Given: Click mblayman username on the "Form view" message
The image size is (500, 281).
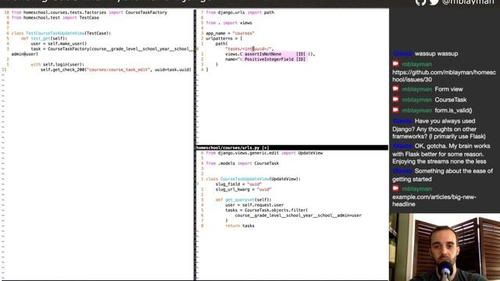Looking at the screenshot, I should tap(416, 89).
